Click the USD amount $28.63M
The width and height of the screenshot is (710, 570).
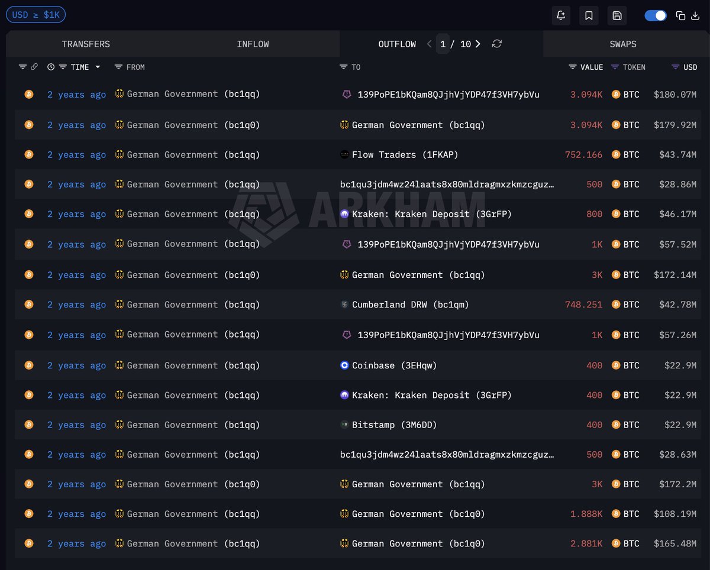(x=677, y=454)
